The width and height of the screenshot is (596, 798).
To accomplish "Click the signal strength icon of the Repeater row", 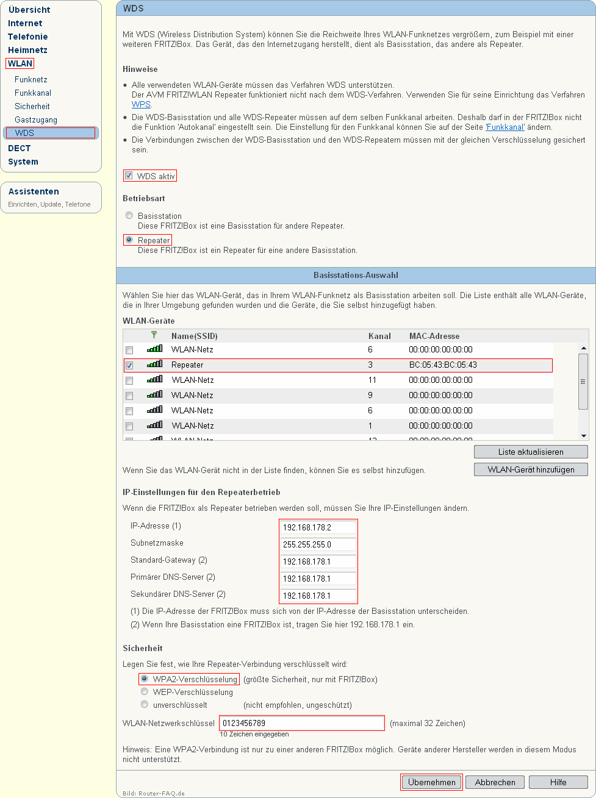I will [154, 365].
